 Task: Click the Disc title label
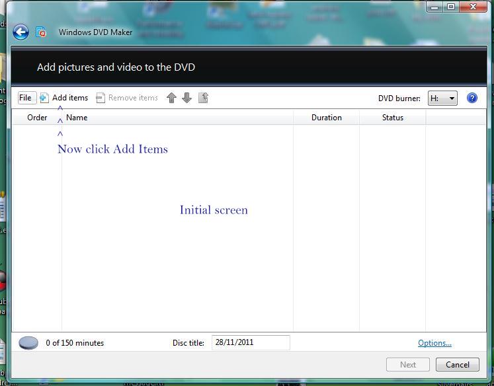[188, 343]
